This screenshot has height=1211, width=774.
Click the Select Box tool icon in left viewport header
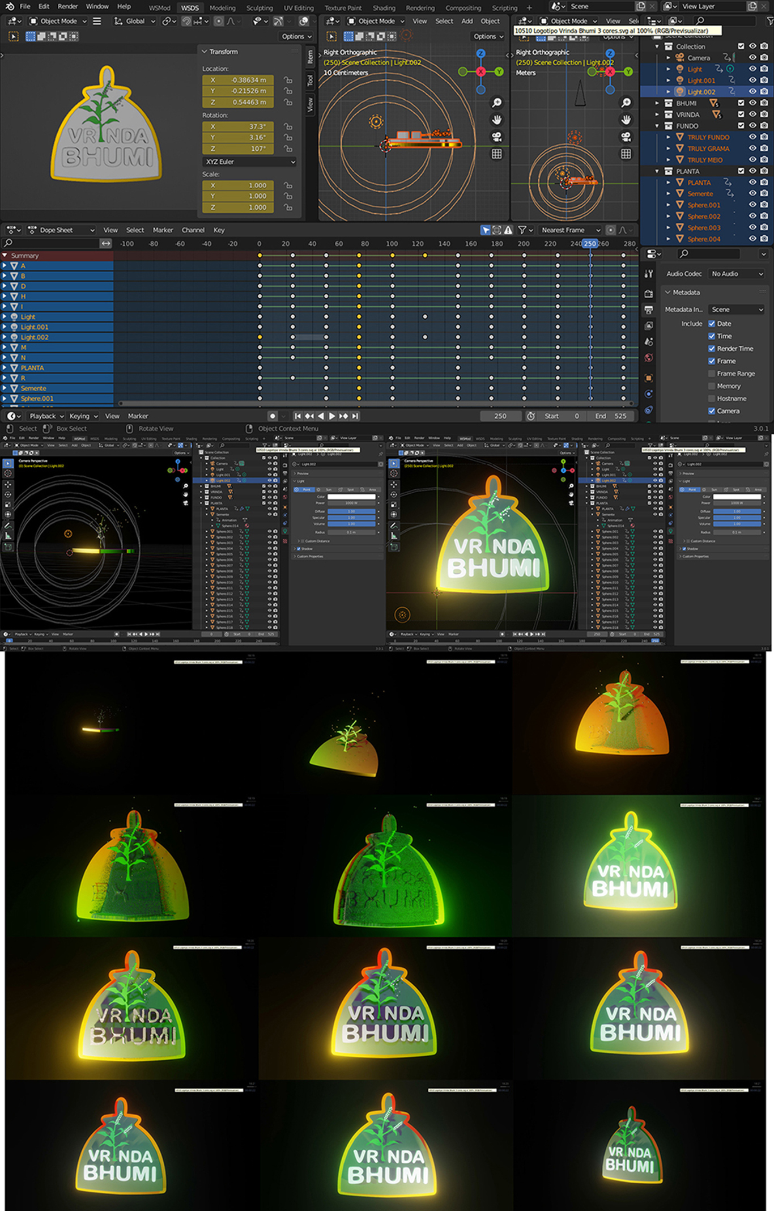pyautogui.click(x=14, y=36)
